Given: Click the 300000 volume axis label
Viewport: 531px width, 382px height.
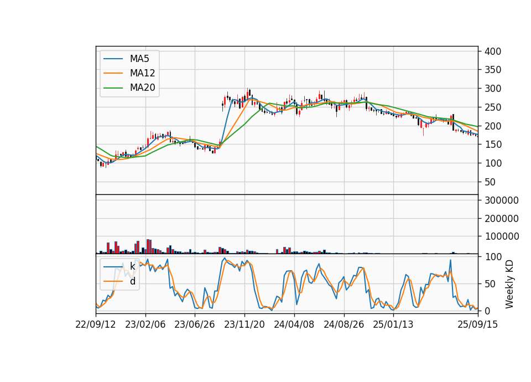Looking at the screenshot, I should pos(502,200).
